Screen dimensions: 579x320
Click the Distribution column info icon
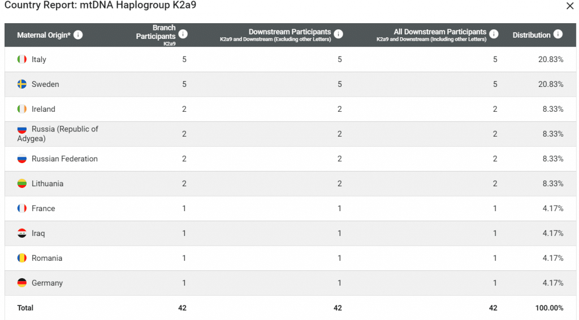pyautogui.click(x=558, y=34)
